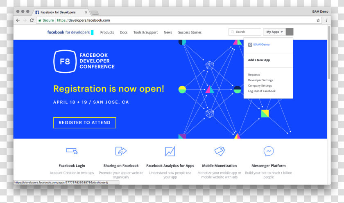This screenshot has height=203, width=344.
Task: Click the Sharing on Facebook arrow icon
Action: [x=121, y=151]
